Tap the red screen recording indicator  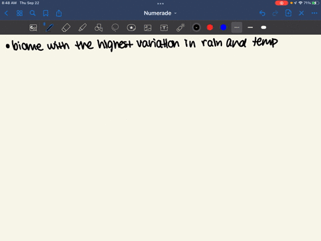click(282, 3)
